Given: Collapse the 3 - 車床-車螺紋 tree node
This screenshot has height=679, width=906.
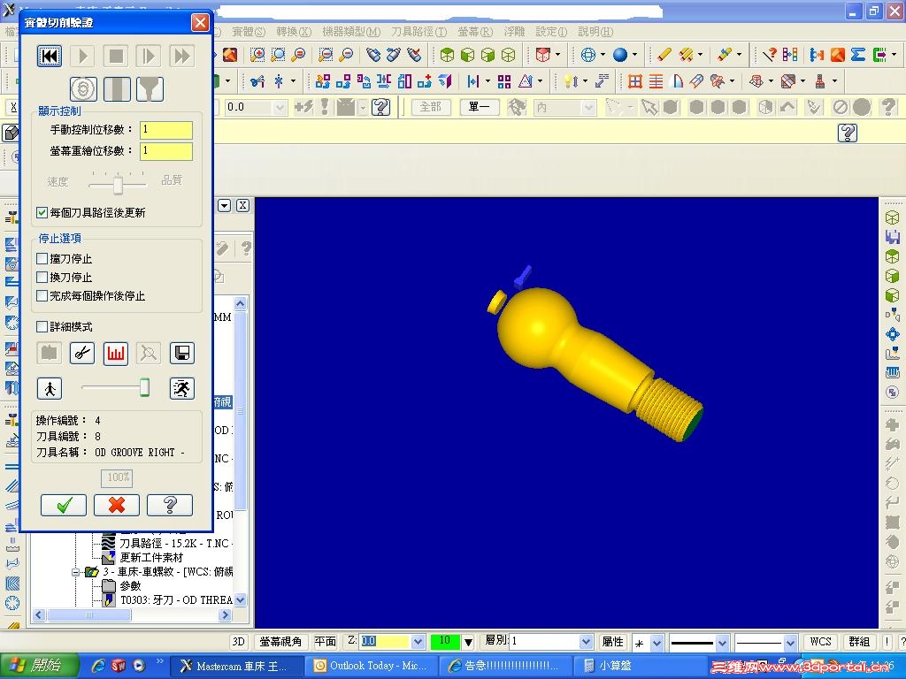Looking at the screenshot, I should (x=76, y=572).
